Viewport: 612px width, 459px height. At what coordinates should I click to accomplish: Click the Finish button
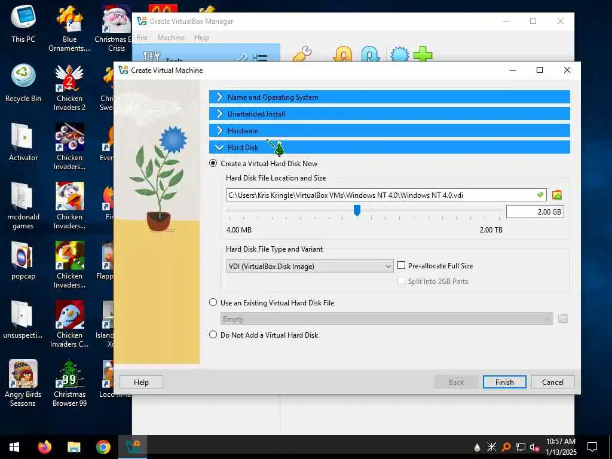[x=504, y=382]
